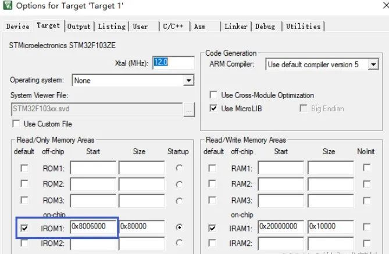Viewport: 389px width, 254px height.
Task: Switch to the Asm tab
Action: 200,26
